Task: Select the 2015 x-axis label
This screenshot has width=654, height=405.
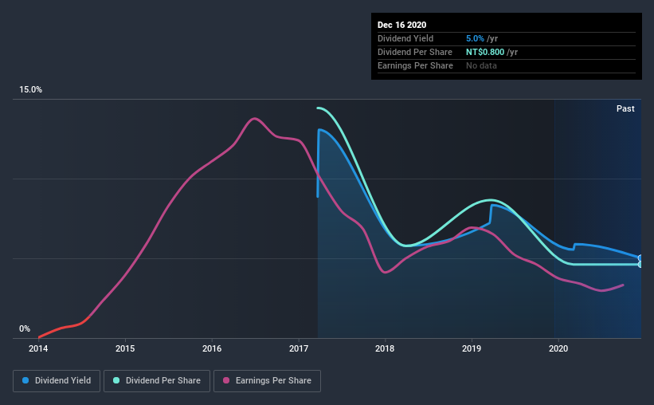Action: 125,348
